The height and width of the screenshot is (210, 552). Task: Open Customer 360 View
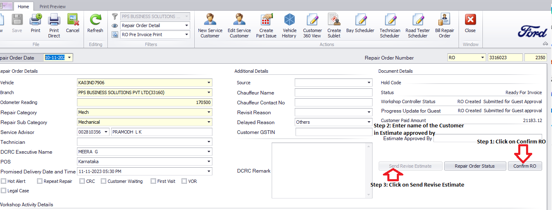(x=312, y=25)
